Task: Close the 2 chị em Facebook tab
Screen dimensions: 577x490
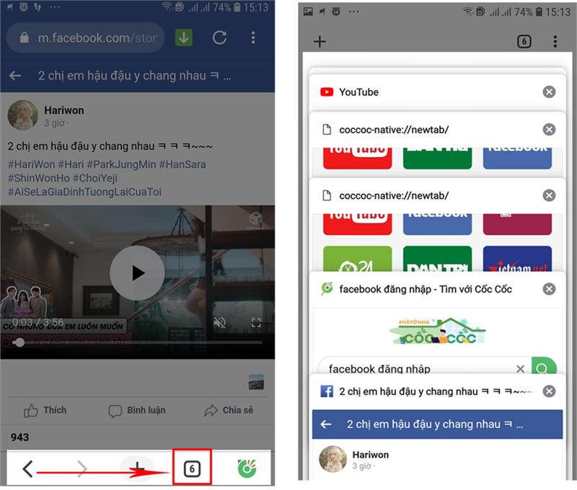Action: [x=549, y=391]
